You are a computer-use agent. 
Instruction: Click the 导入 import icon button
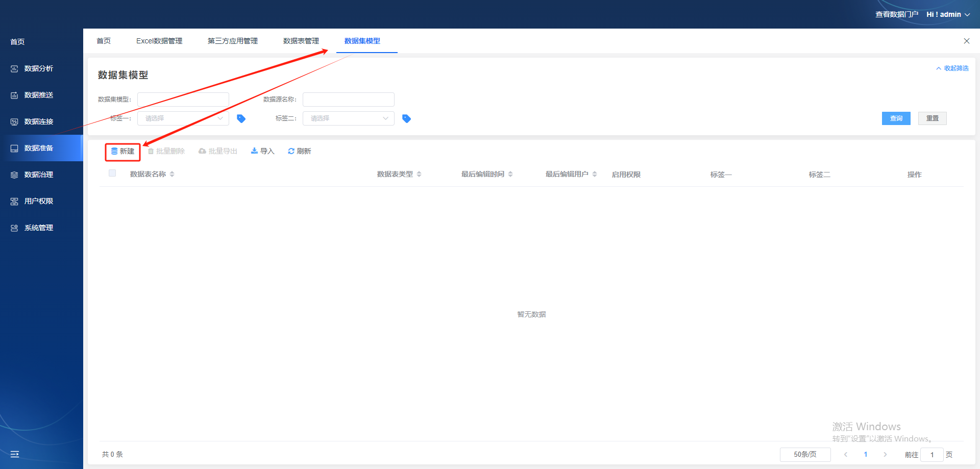[262, 151]
